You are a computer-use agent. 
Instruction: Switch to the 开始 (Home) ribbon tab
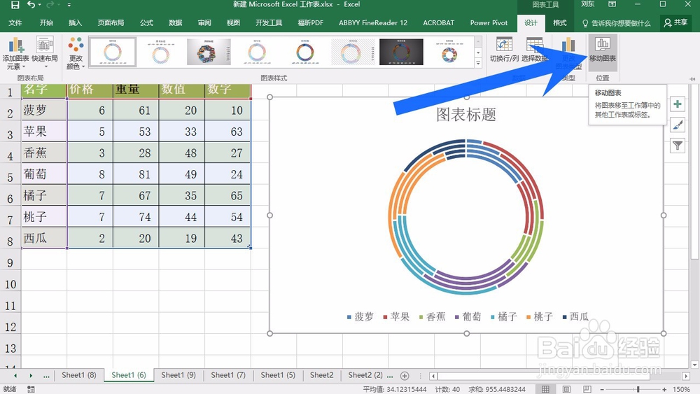46,23
